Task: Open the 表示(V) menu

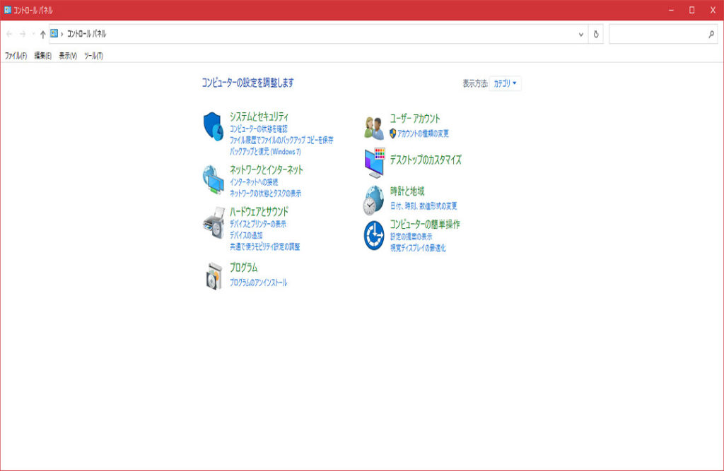Action: click(68, 56)
